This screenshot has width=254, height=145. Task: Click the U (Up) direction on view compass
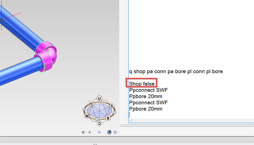(x=99, y=98)
